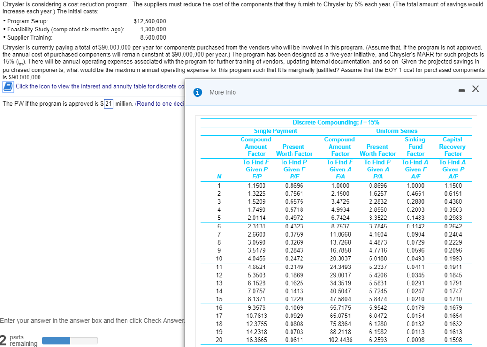The height and width of the screenshot is (347, 487).
Task: Click the A/P value 0.1598
Action: click(453, 340)
